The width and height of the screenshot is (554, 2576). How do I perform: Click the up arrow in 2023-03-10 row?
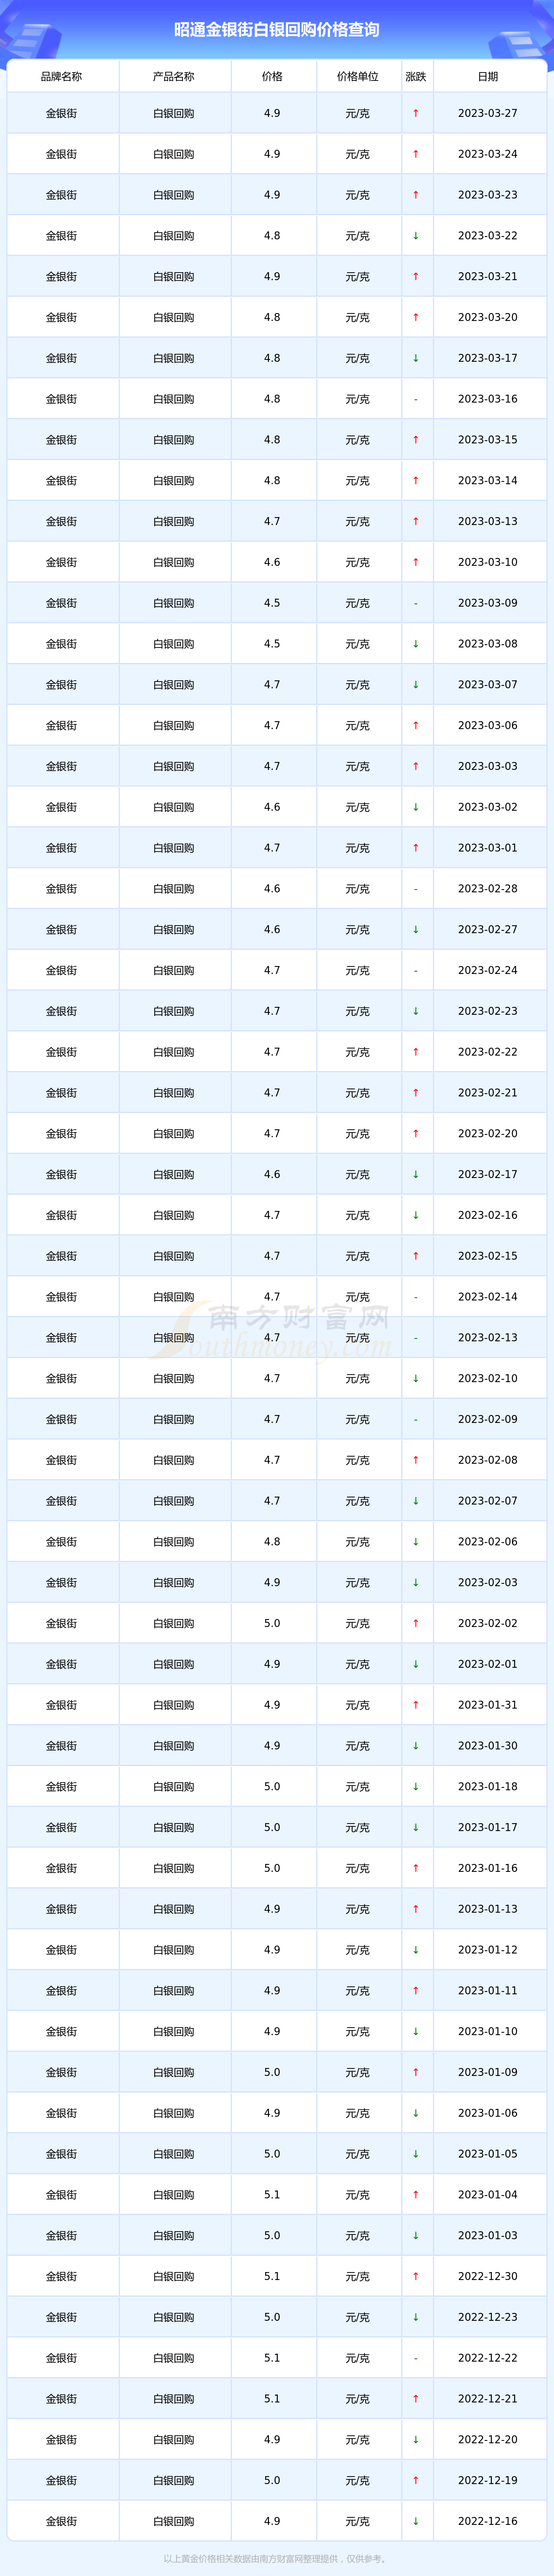coord(416,562)
